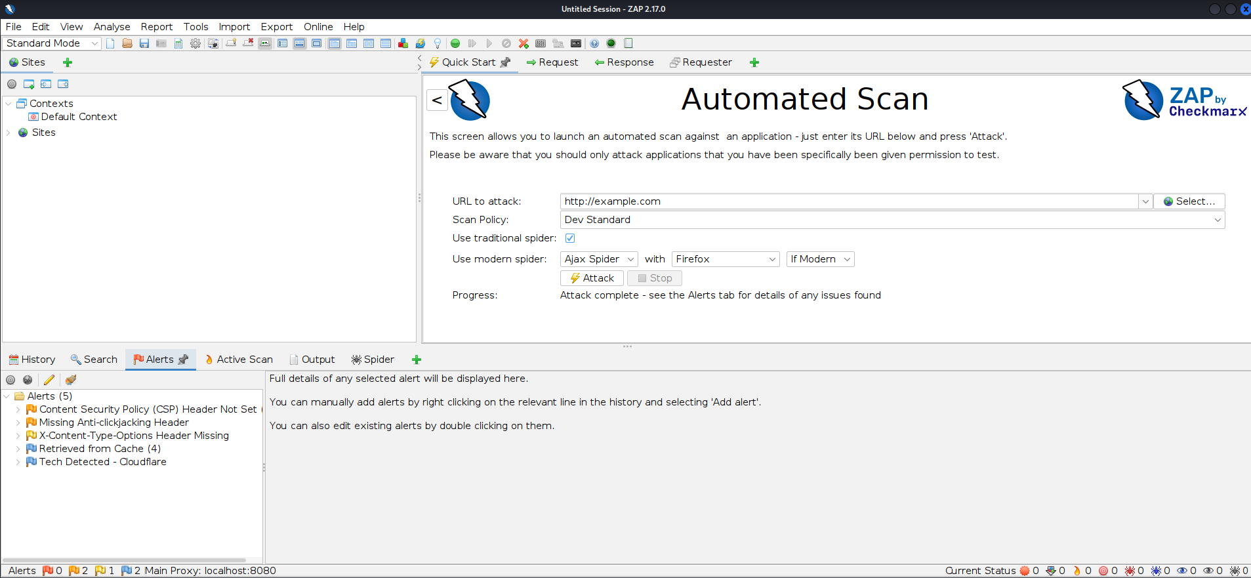1251x578 pixels.
Task: Click the Open Session folder icon
Action: [127, 43]
